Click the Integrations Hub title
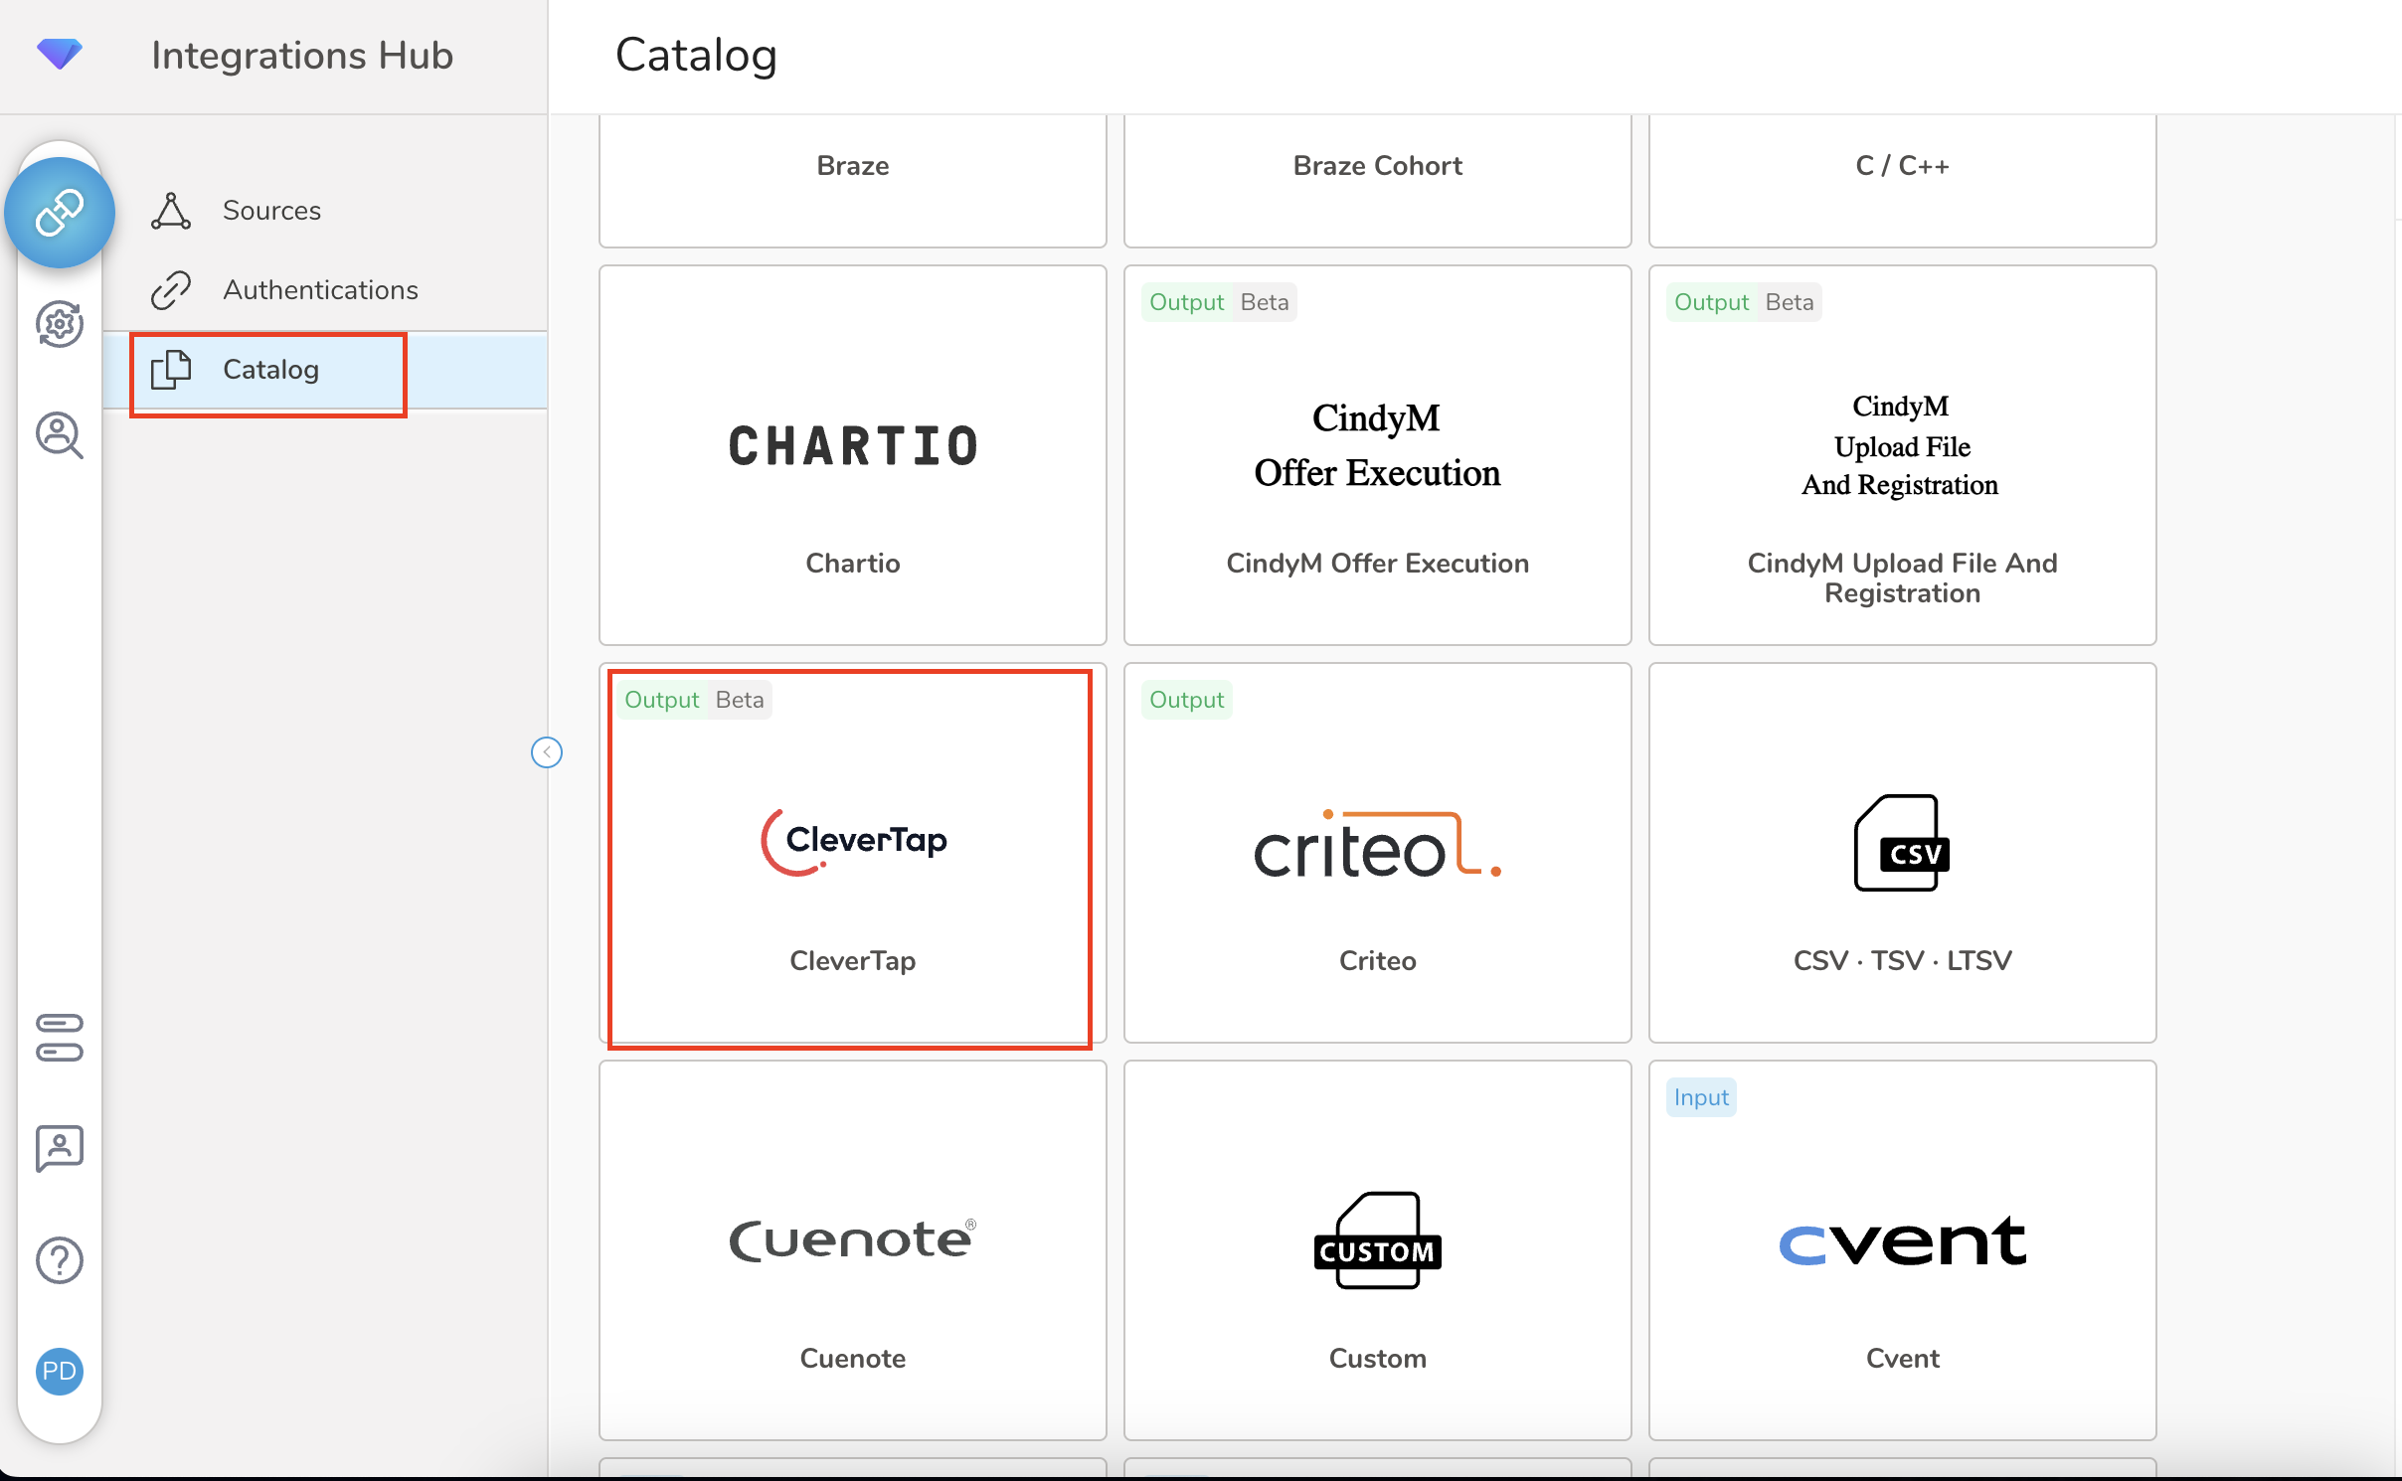2402x1481 pixels. click(302, 56)
